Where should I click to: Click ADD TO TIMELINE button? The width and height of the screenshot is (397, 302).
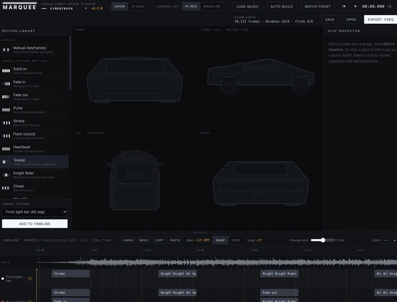[35, 224]
